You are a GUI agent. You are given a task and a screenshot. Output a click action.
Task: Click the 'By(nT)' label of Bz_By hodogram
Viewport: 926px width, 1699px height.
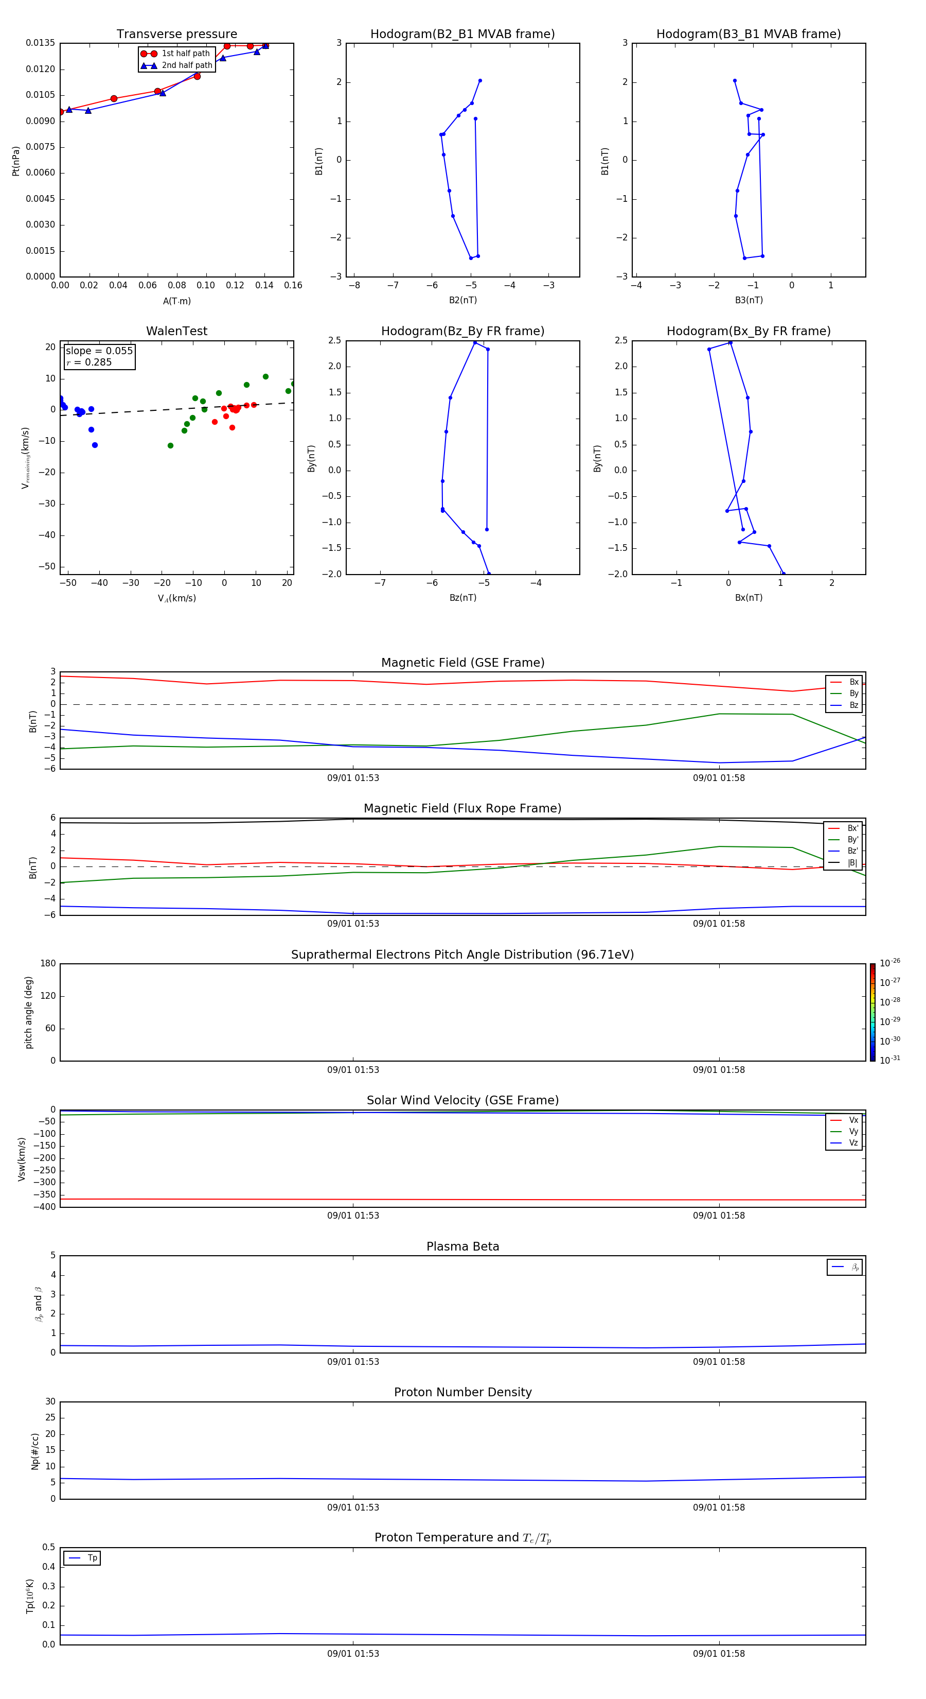[x=311, y=458]
